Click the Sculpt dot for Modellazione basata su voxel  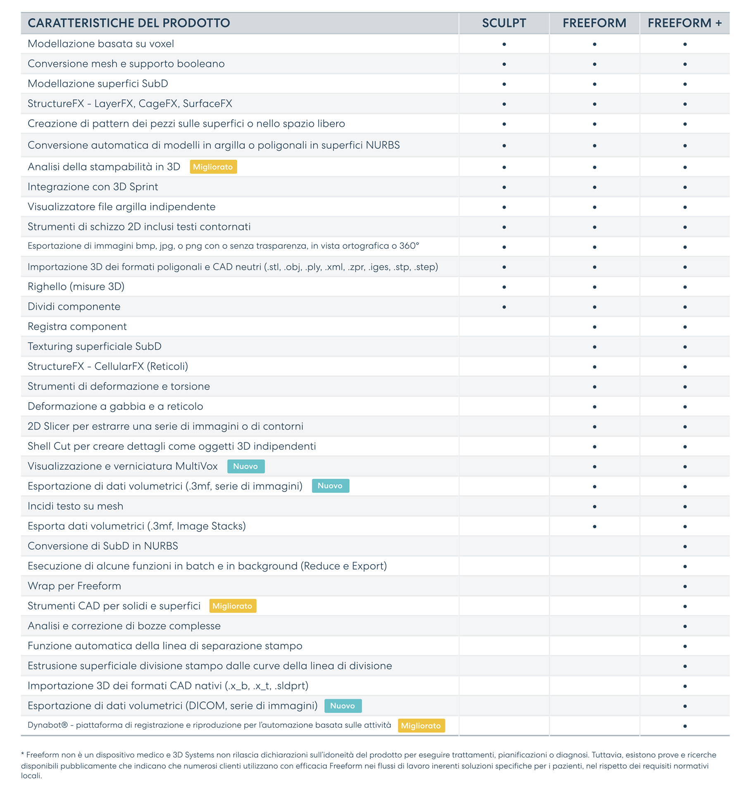coord(504,44)
